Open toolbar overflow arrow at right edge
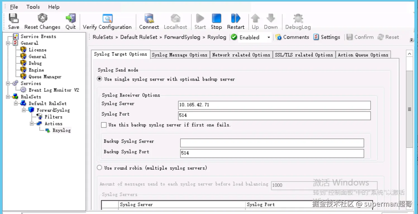The width and height of the screenshot is (418, 214). tap(412, 40)
